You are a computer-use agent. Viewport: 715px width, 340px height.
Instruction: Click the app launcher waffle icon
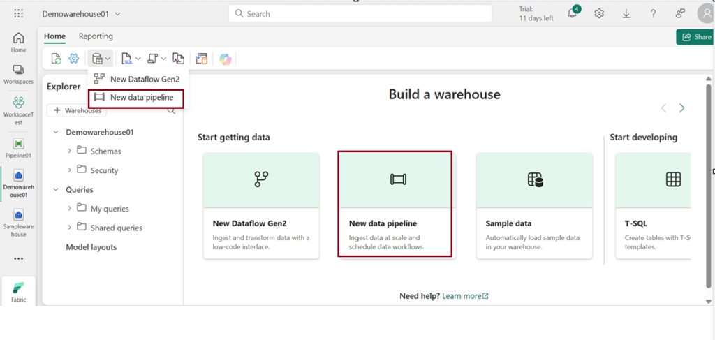pos(19,13)
